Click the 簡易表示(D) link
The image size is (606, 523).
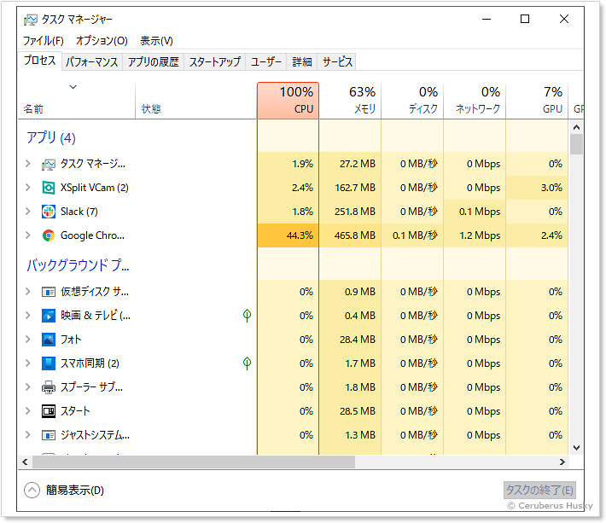tap(75, 491)
